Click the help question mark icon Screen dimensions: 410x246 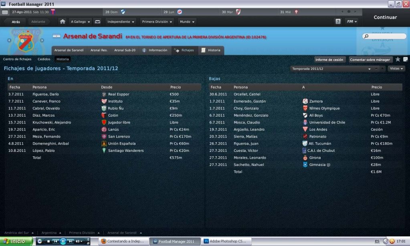pos(338,22)
